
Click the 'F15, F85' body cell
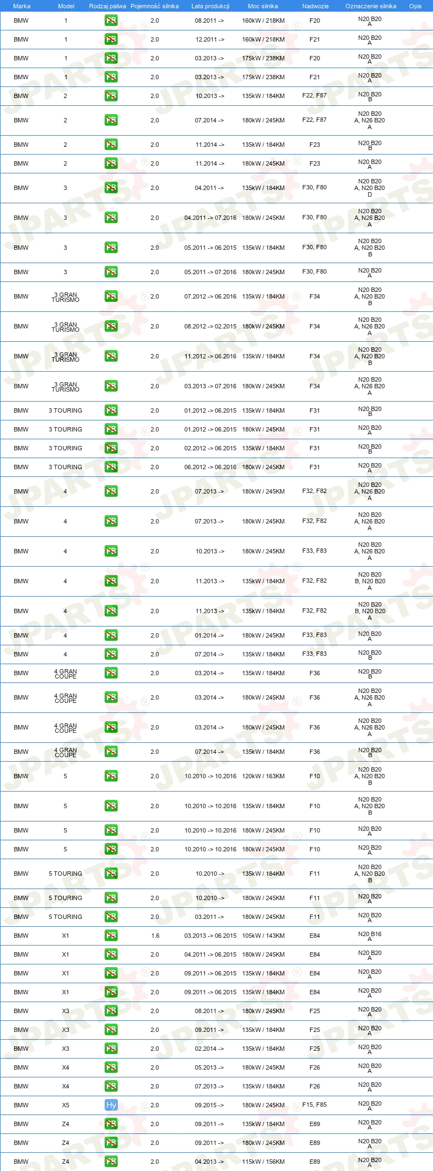pos(315,1105)
